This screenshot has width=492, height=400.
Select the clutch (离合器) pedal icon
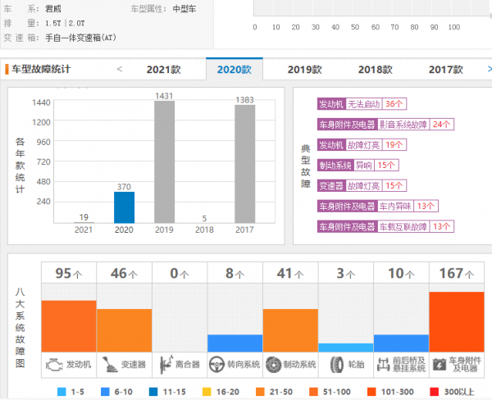(165, 363)
